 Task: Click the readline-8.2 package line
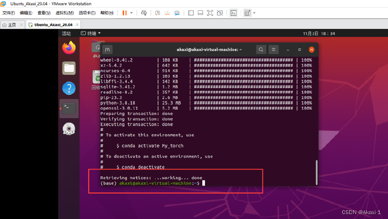tap(206, 92)
